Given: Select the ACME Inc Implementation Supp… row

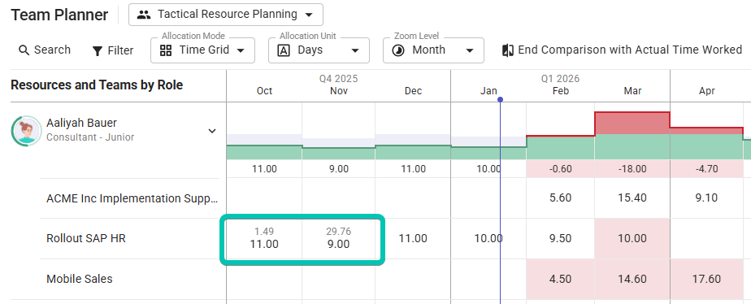Looking at the screenshot, I should pos(132,198).
